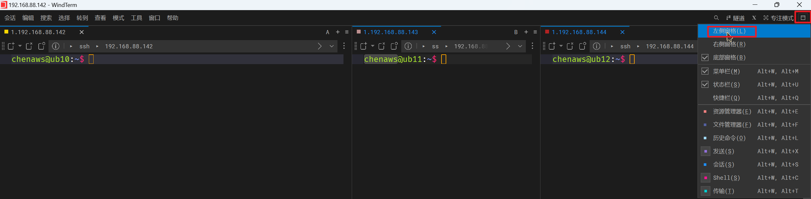Add new tab with plus in group B
Screen dimensions: 811x199
tap(526, 32)
